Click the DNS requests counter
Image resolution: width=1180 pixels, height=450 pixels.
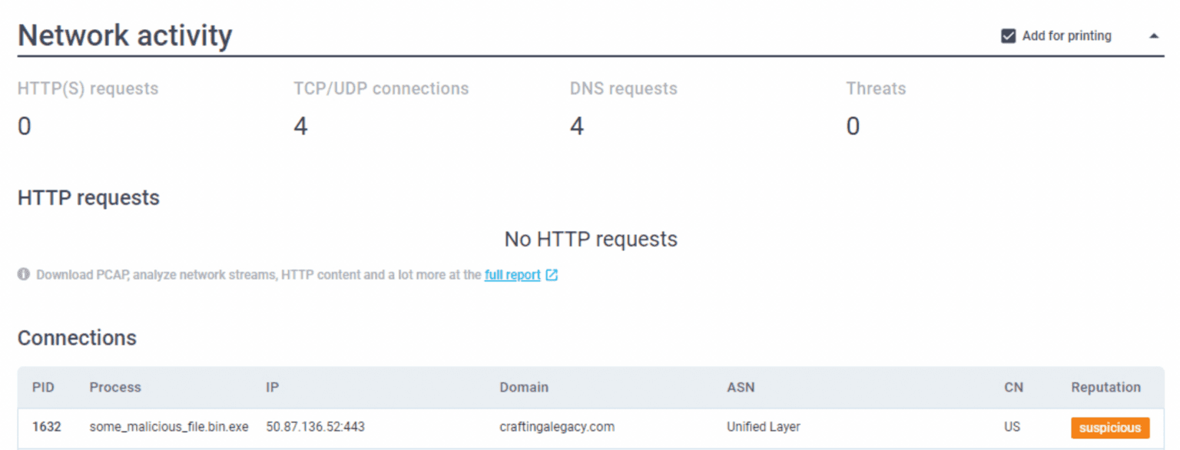(577, 126)
